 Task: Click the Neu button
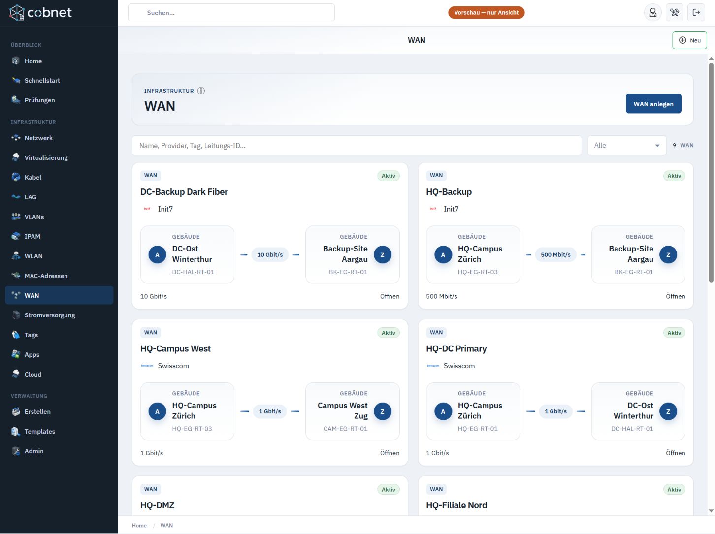pos(689,40)
